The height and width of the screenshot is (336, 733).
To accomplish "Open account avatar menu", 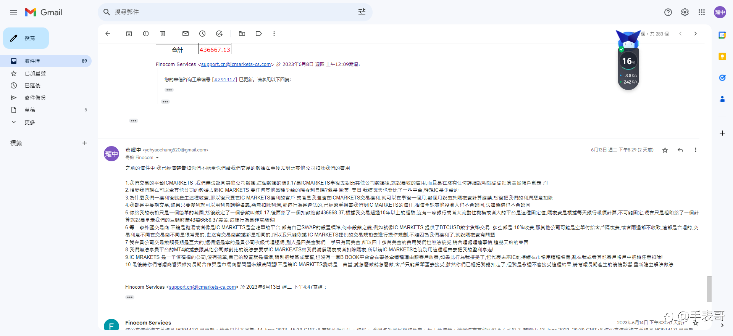I will tap(720, 12).
